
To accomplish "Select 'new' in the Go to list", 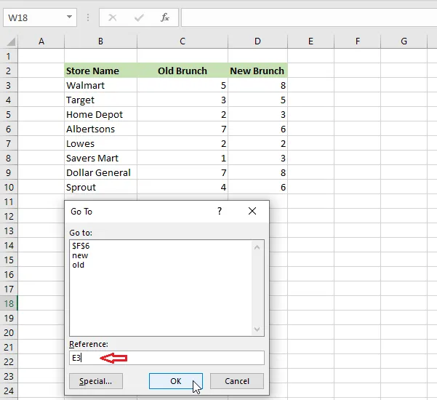I will pyautogui.click(x=80, y=255).
